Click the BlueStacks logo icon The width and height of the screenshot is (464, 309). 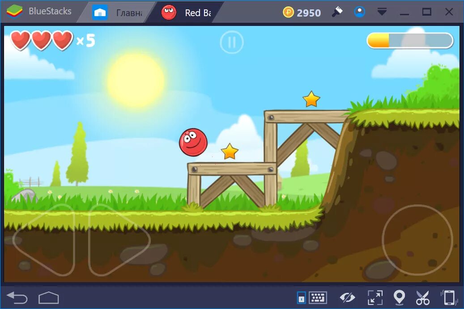click(x=14, y=12)
